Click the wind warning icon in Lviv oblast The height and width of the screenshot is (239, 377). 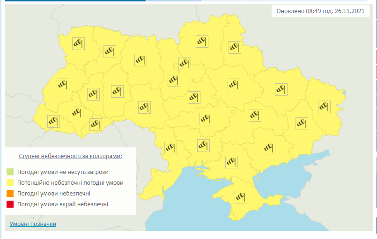pos(63,85)
